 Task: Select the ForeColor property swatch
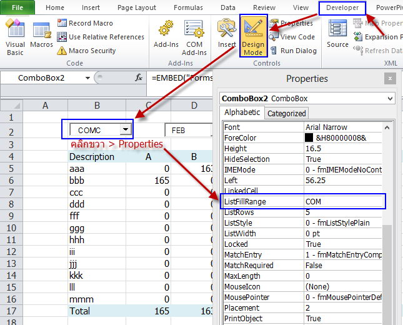(x=309, y=137)
